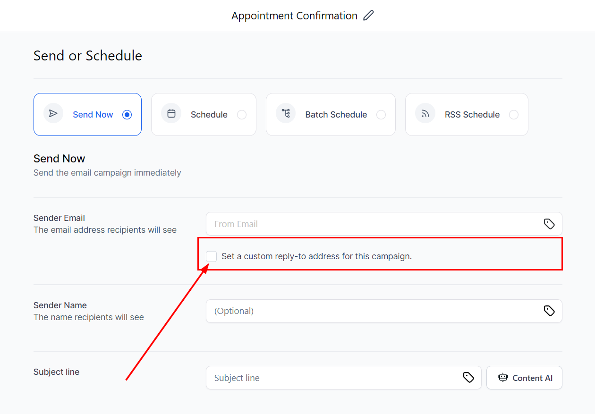Click the optional Sender Name field
This screenshot has height=414, width=595.
pyautogui.click(x=373, y=311)
